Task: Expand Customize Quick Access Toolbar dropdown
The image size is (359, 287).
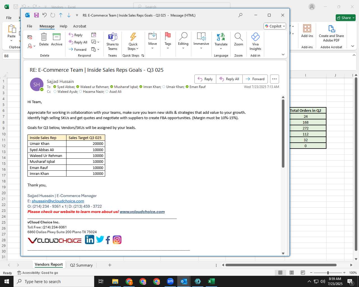Action: coord(77,15)
